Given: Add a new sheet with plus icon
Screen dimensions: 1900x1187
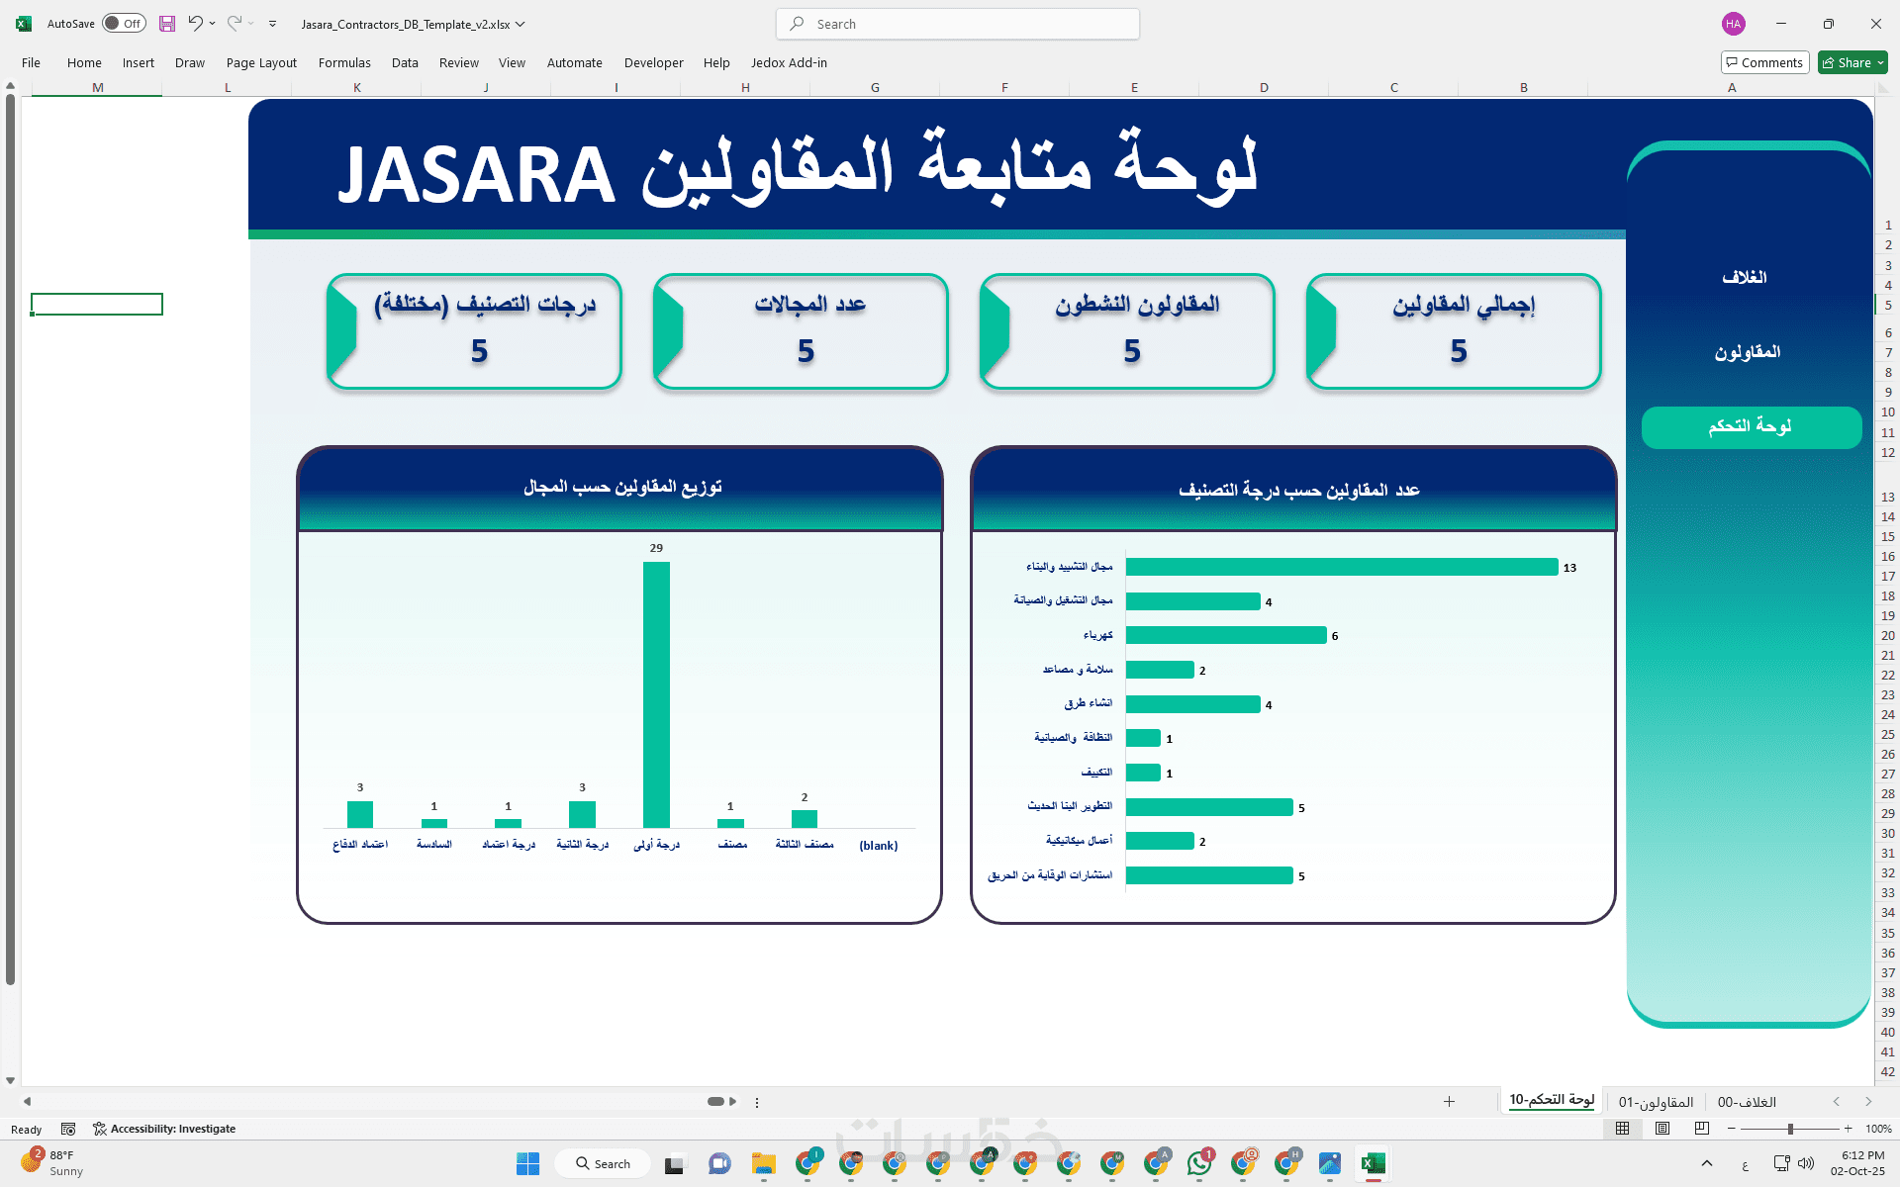Looking at the screenshot, I should pos(1449,1102).
